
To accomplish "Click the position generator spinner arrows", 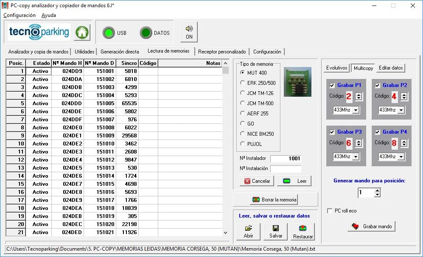I will (378, 193).
